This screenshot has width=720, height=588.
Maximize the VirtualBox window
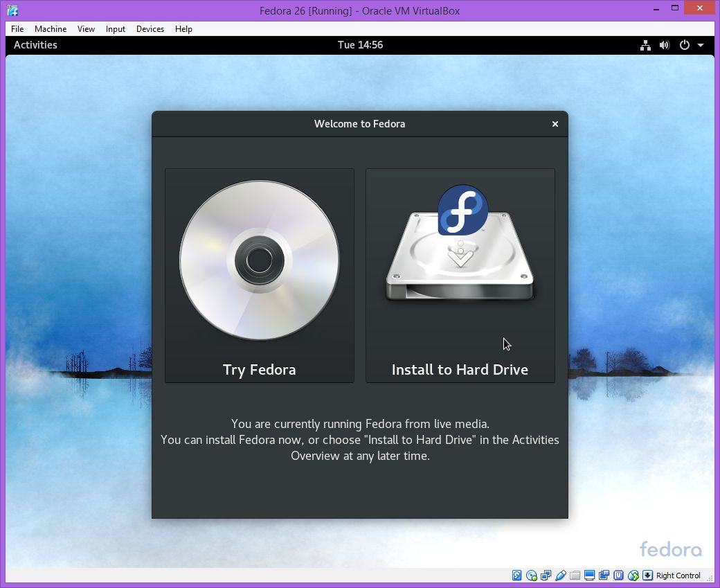pos(675,8)
